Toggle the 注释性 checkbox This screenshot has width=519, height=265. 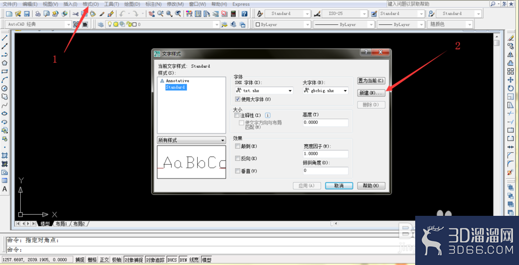point(236,115)
